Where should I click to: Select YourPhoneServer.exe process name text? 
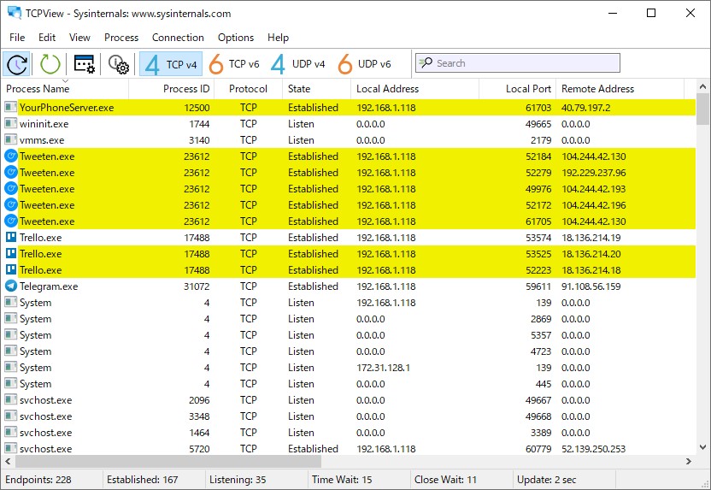point(67,108)
